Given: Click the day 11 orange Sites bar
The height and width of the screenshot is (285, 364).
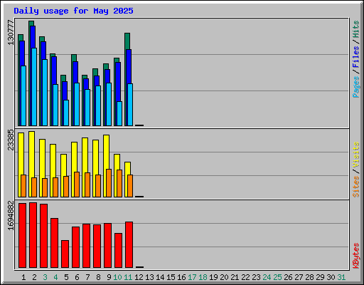Looking at the screenshot, I should [x=130, y=186].
